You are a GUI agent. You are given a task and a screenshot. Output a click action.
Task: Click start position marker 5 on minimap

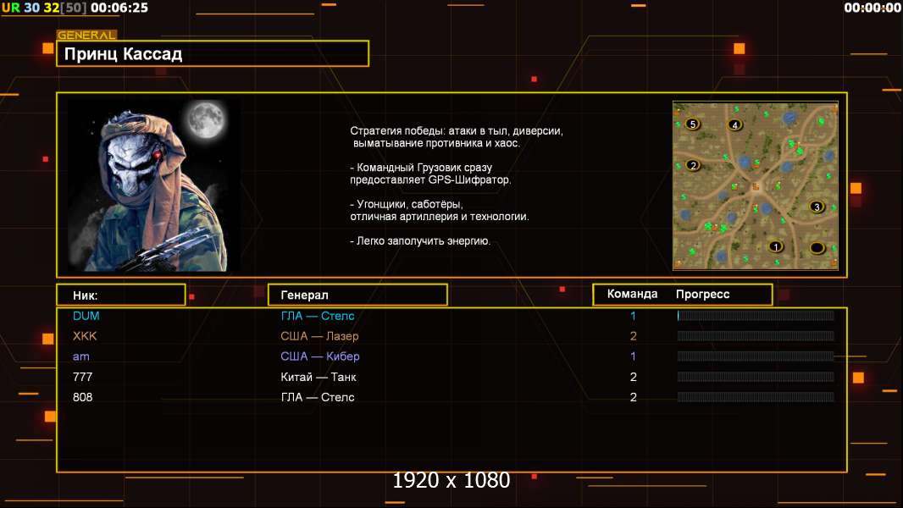pyautogui.click(x=693, y=124)
